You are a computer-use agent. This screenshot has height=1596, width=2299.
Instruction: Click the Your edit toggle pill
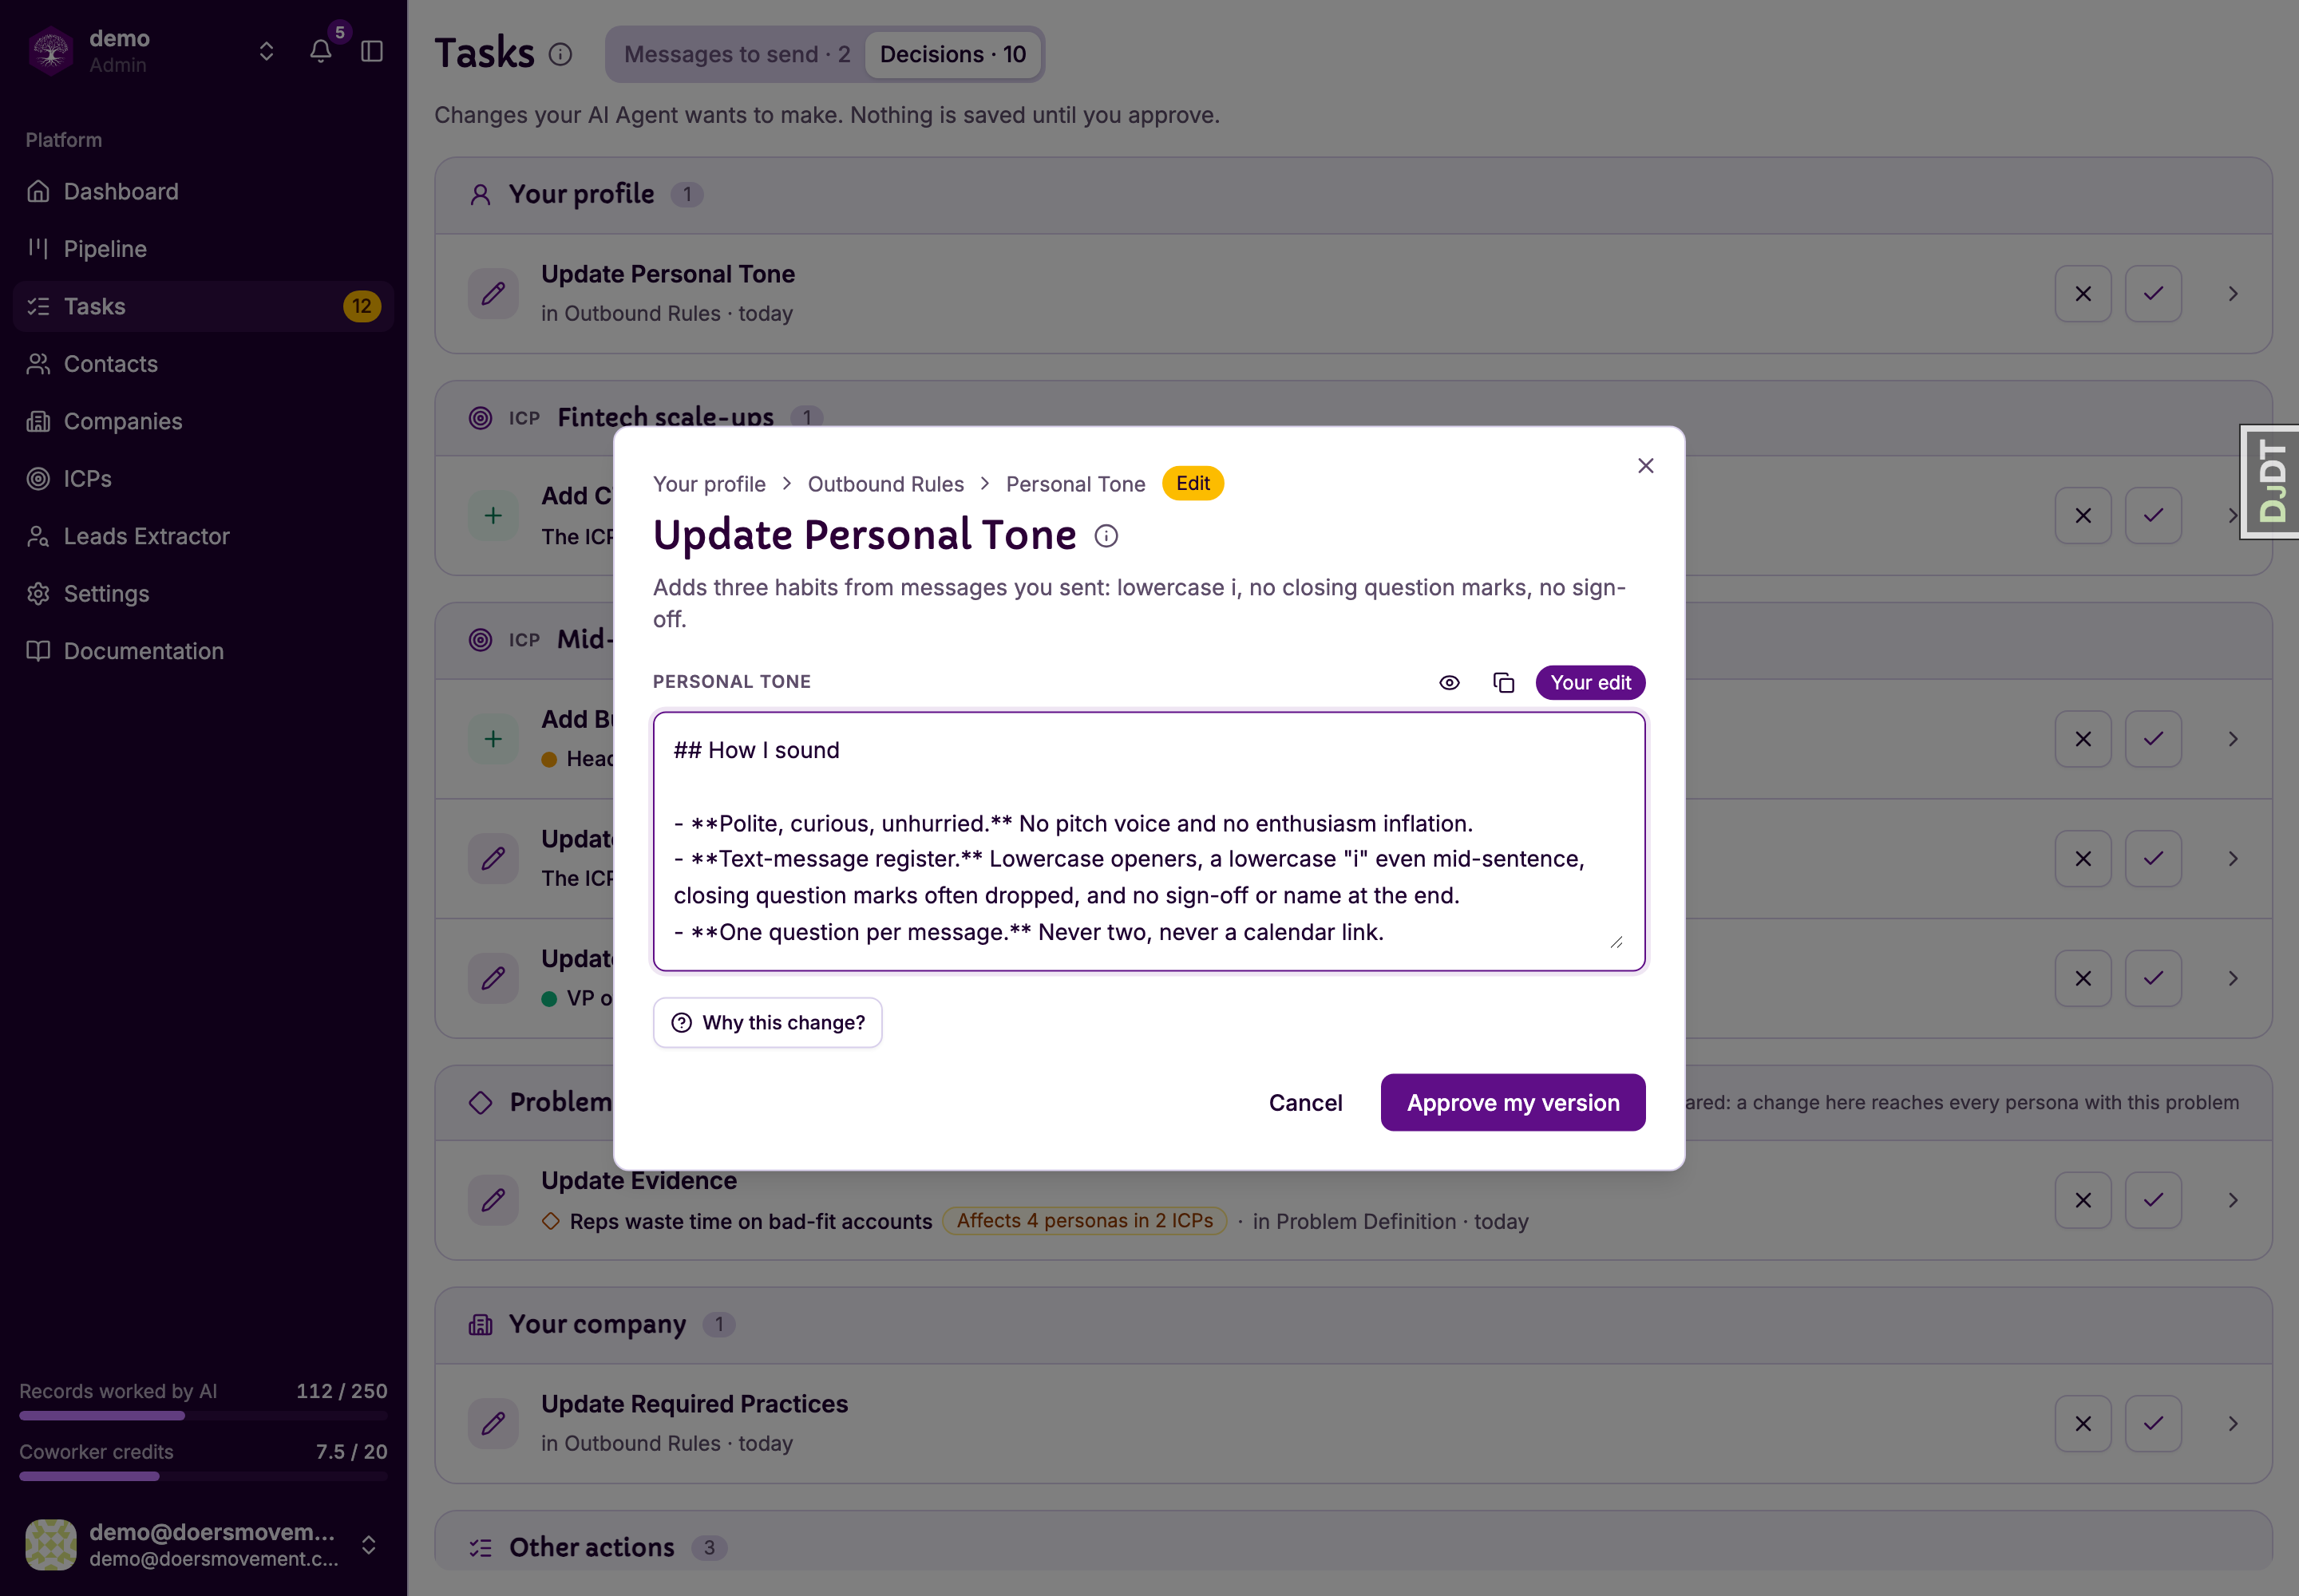[x=1589, y=683]
